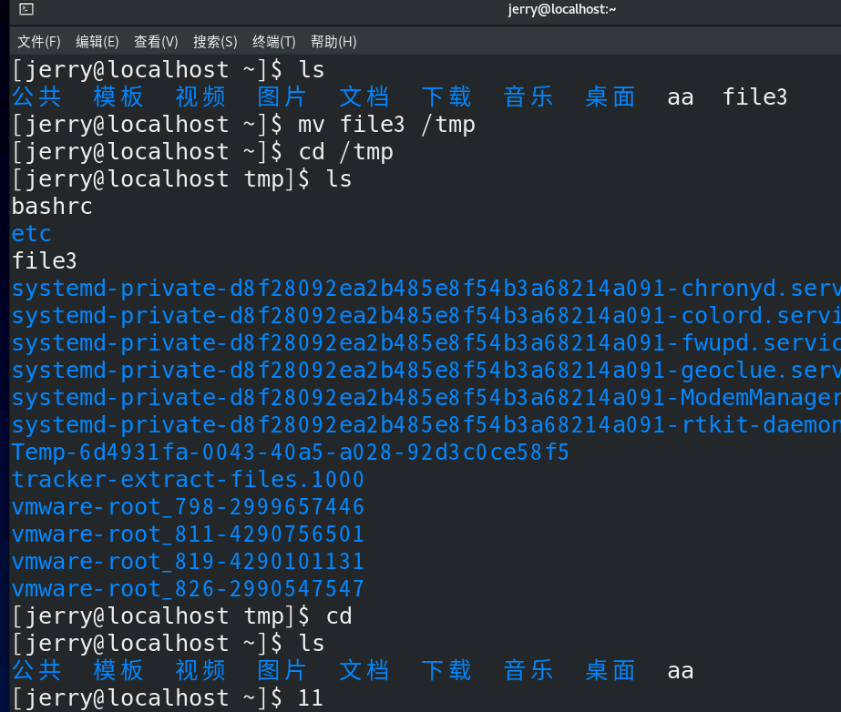Click the systemd-private ModemManager entry
The image size is (841, 712).
pyautogui.click(x=426, y=398)
